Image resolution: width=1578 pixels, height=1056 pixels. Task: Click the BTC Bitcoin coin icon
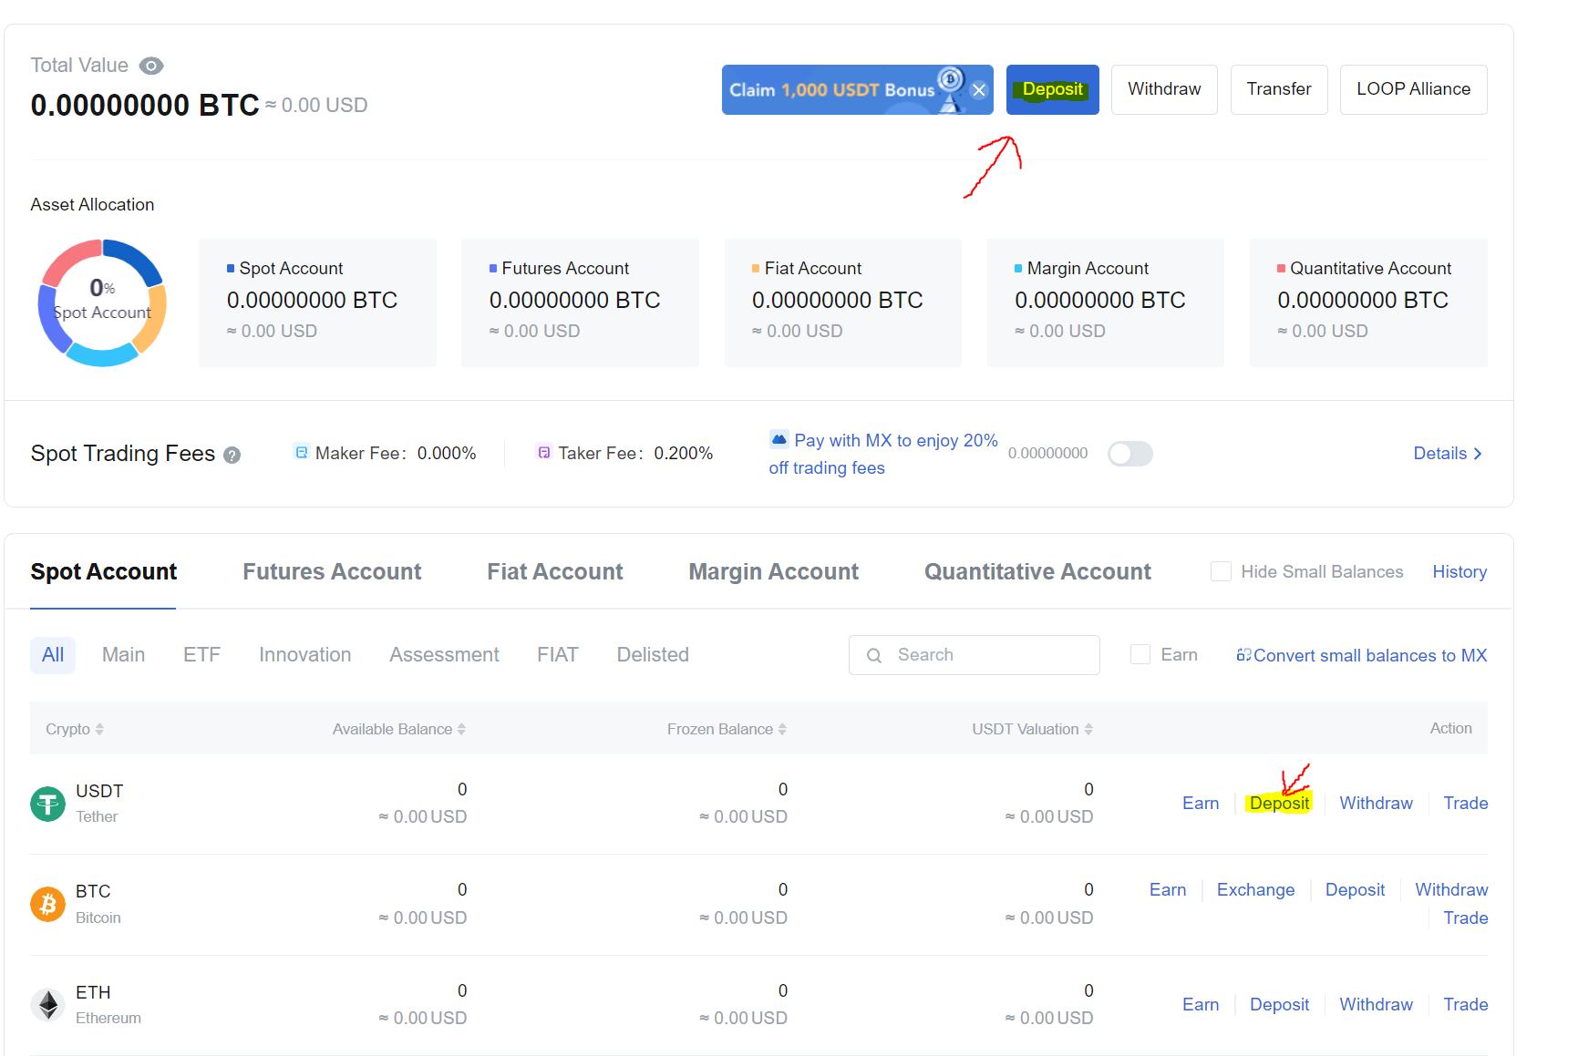(x=47, y=904)
